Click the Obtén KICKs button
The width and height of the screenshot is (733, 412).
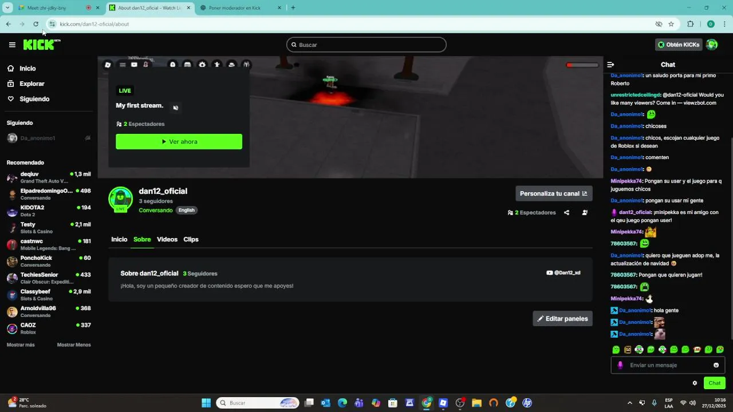point(679,45)
